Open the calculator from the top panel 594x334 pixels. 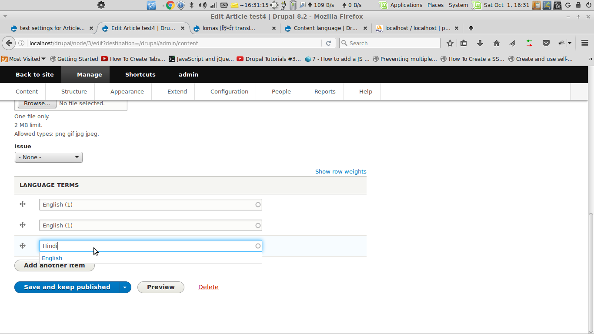click(537, 5)
